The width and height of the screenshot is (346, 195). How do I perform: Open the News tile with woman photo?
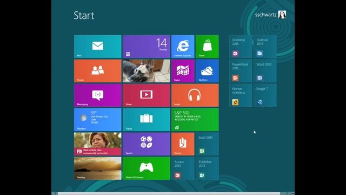tap(98, 144)
